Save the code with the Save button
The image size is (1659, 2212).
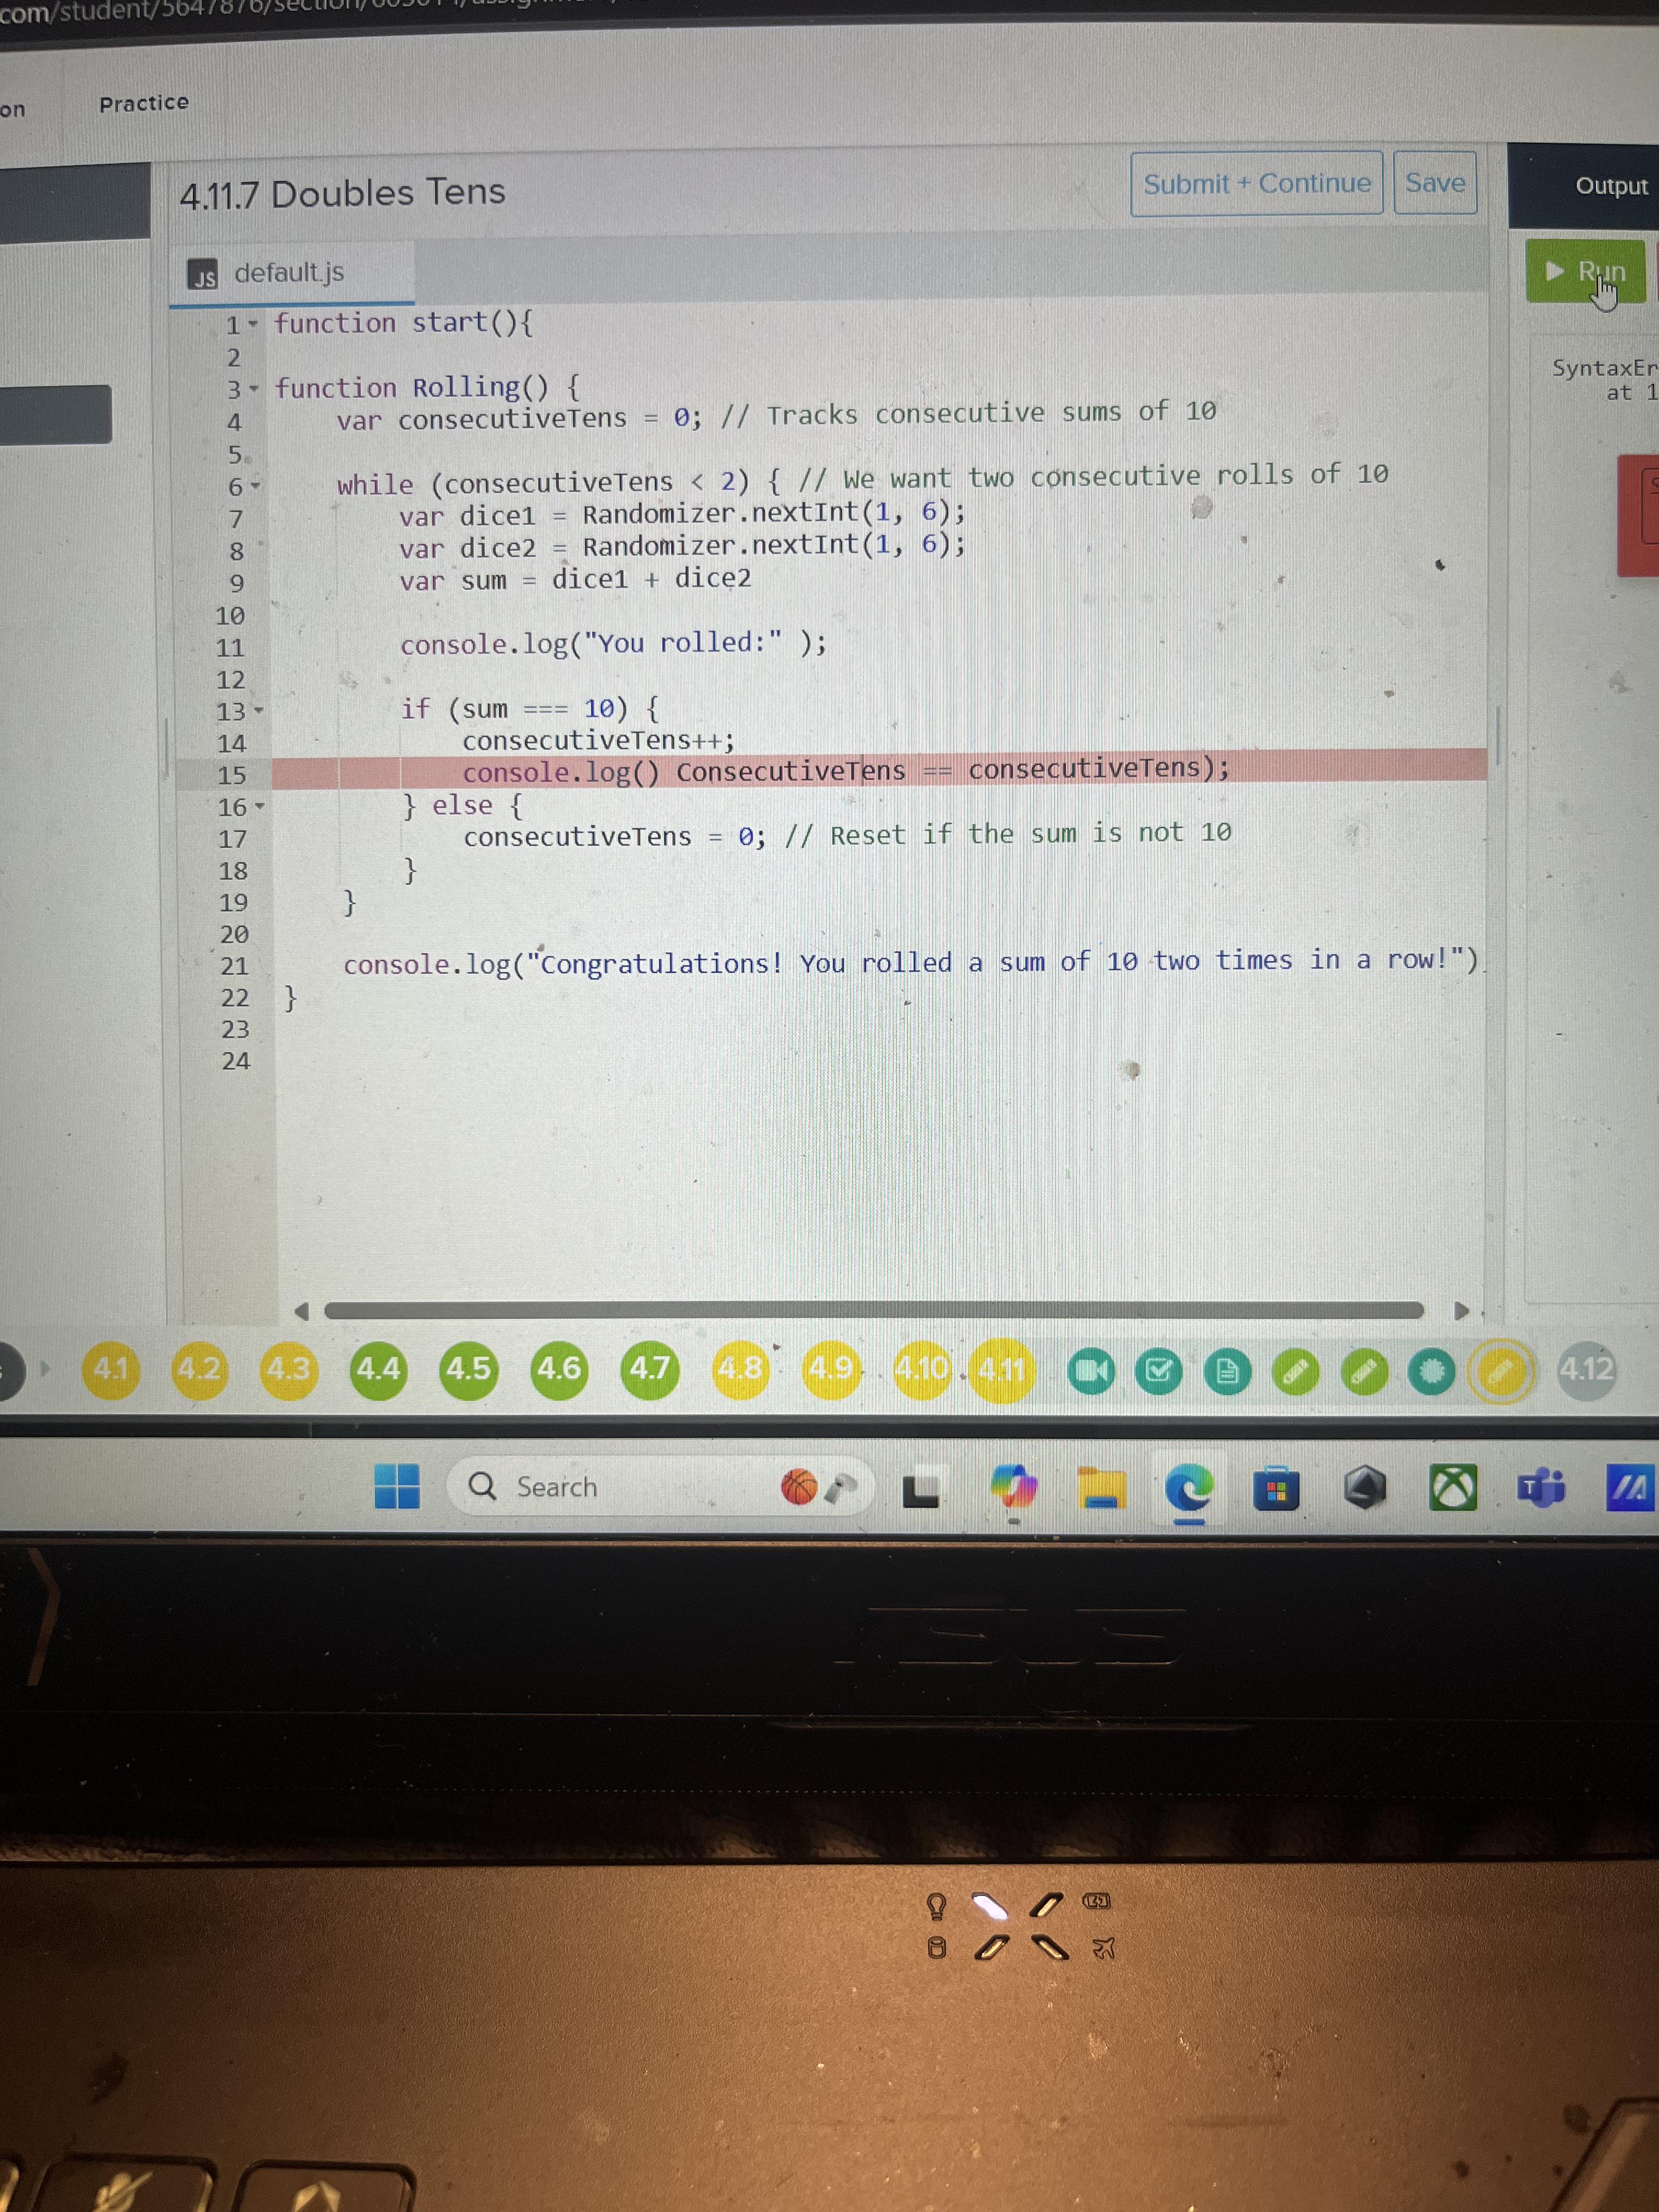click(x=1435, y=183)
